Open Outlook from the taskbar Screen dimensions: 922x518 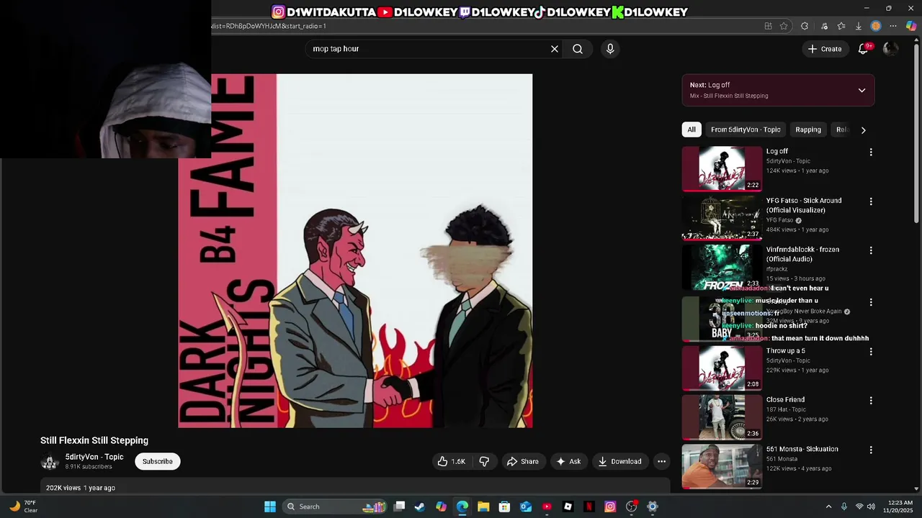point(526,506)
